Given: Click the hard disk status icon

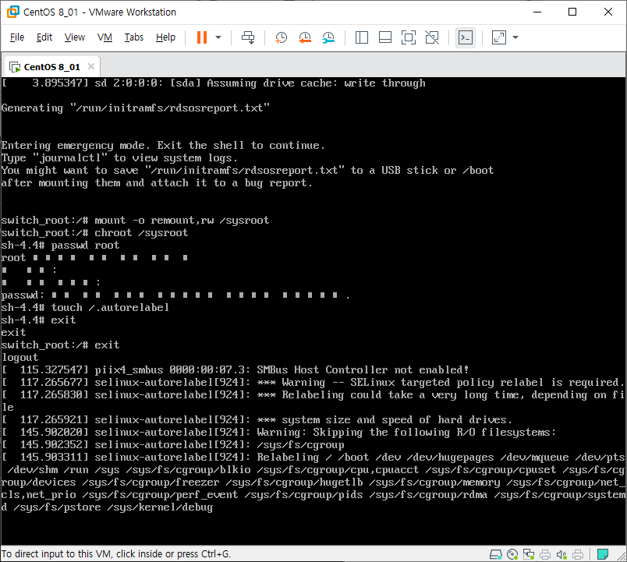Looking at the screenshot, I should tap(496, 554).
